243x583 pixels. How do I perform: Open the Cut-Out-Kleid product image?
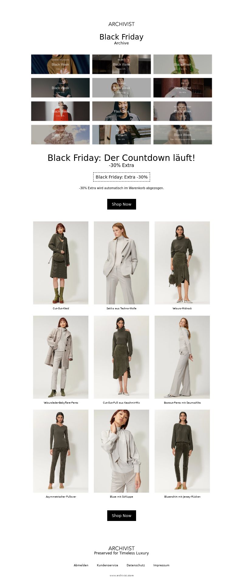click(x=61, y=263)
